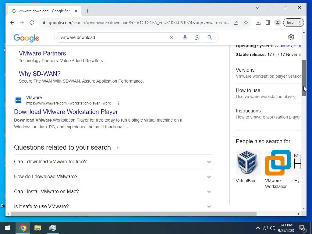Open the Chrome profile avatar icon
This screenshot has height=234, width=312.
[x=277, y=23]
